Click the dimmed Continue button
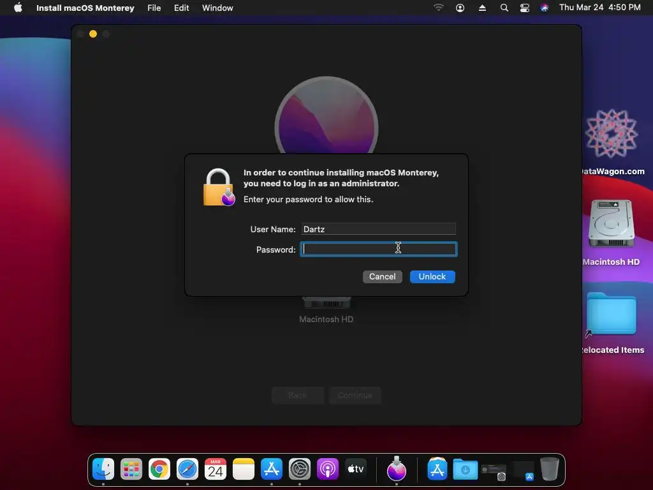This screenshot has height=490, width=653. [355, 395]
